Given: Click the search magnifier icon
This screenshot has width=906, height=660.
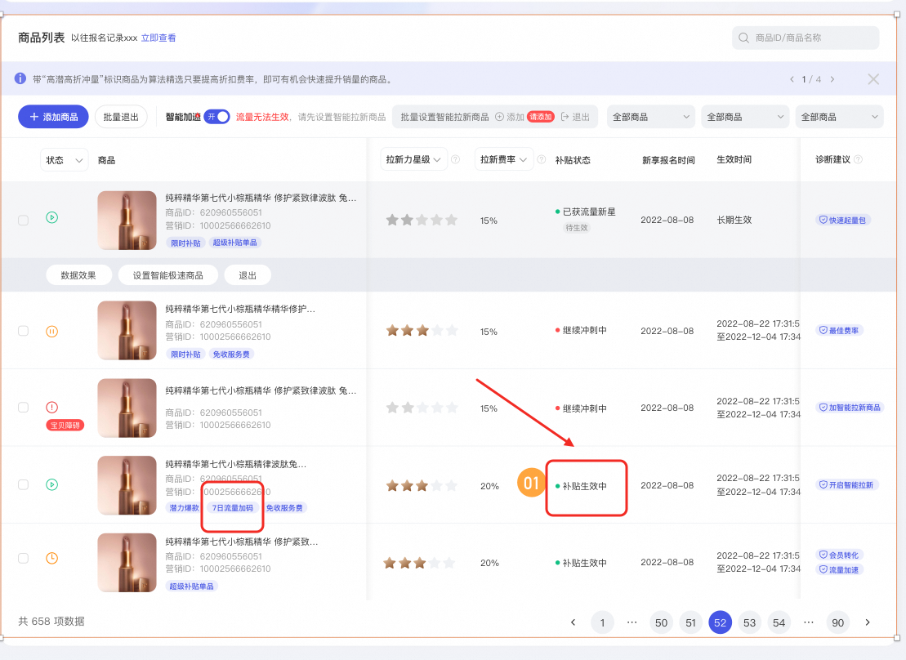Looking at the screenshot, I should pos(743,38).
